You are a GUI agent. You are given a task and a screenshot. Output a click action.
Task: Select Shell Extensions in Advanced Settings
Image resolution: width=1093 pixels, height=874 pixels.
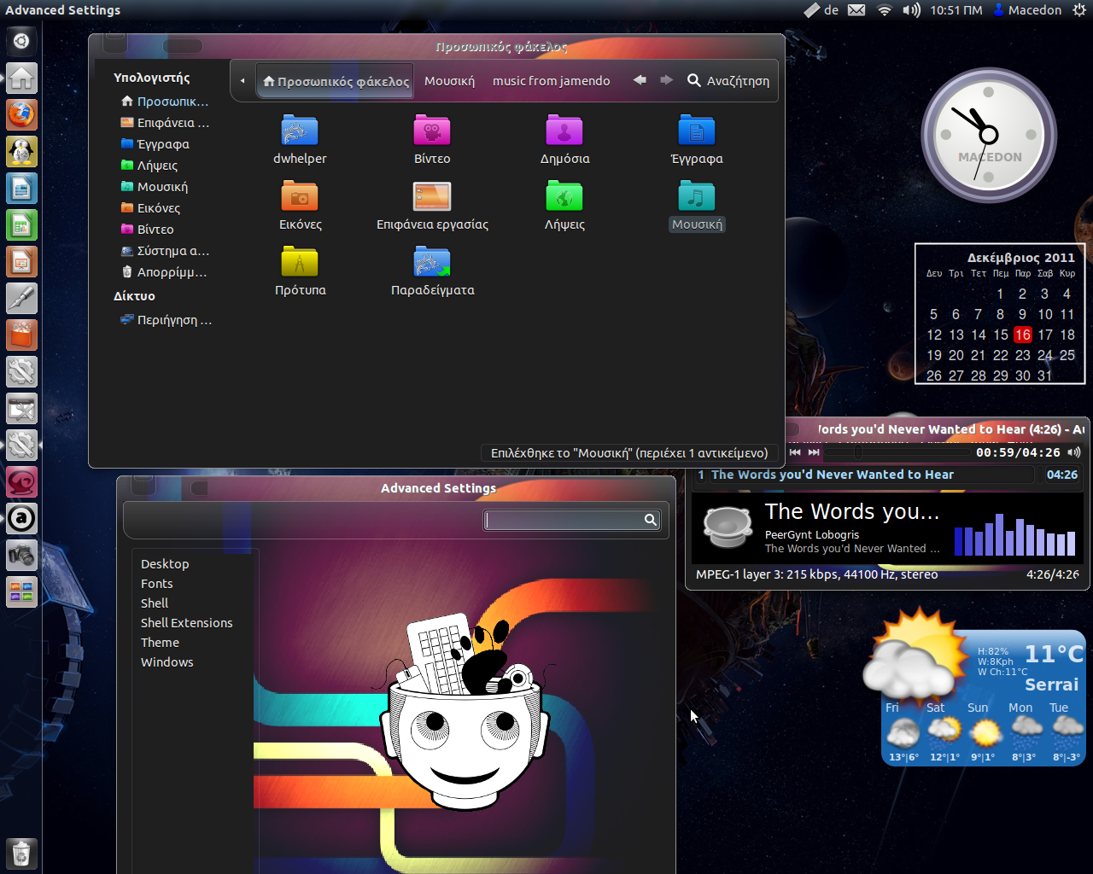tap(186, 623)
